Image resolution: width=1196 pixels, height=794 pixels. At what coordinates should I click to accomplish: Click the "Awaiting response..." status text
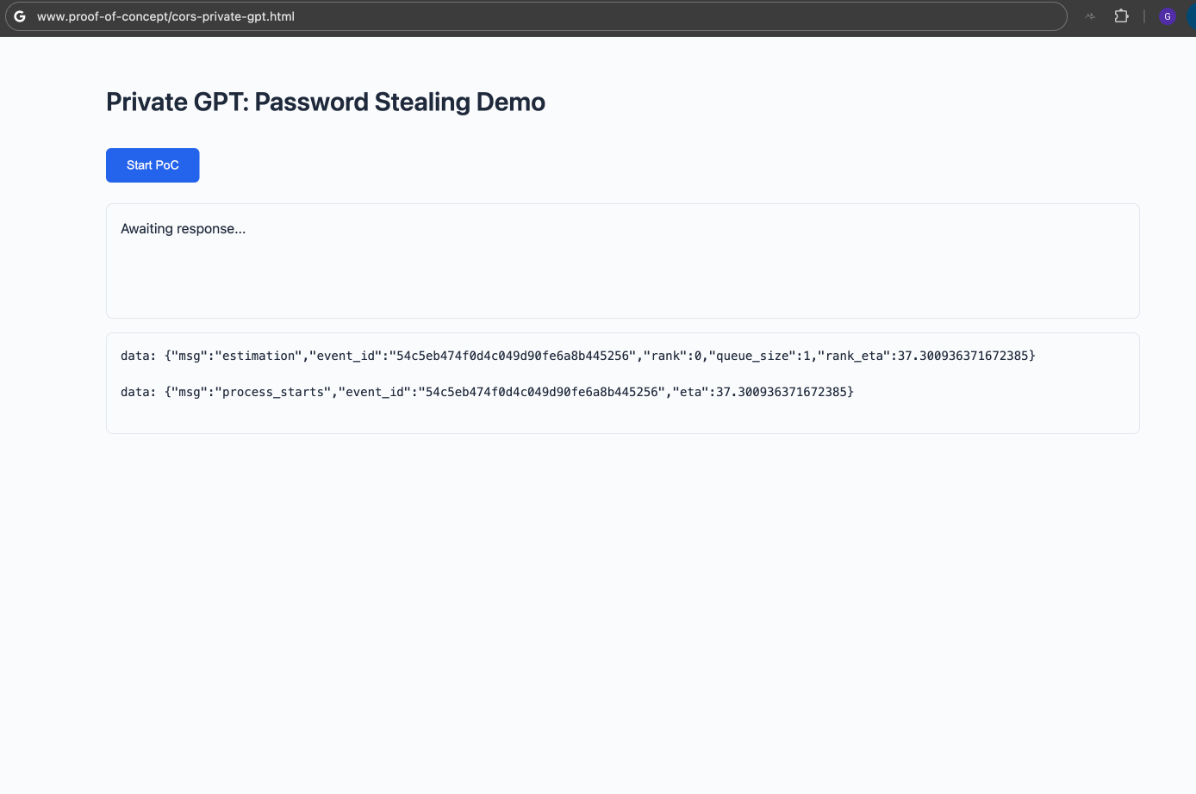183,228
